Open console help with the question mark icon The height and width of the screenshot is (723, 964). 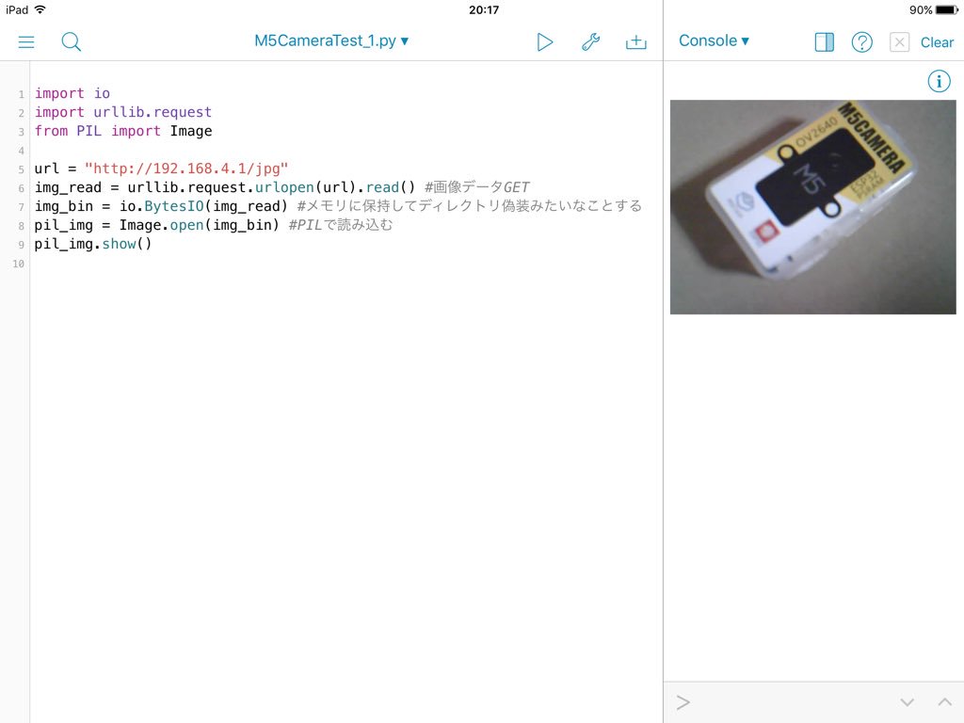[861, 41]
